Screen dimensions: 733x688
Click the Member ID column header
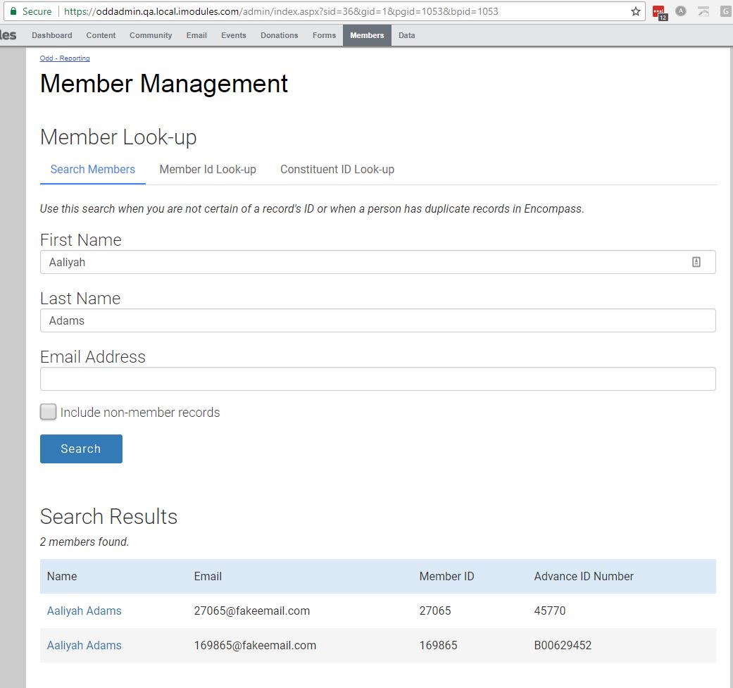coord(446,576)
